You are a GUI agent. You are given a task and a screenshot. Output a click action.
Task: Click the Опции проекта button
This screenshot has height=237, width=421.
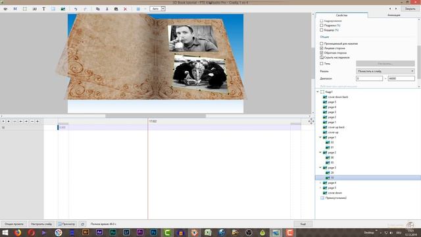[x=14, y=224]
